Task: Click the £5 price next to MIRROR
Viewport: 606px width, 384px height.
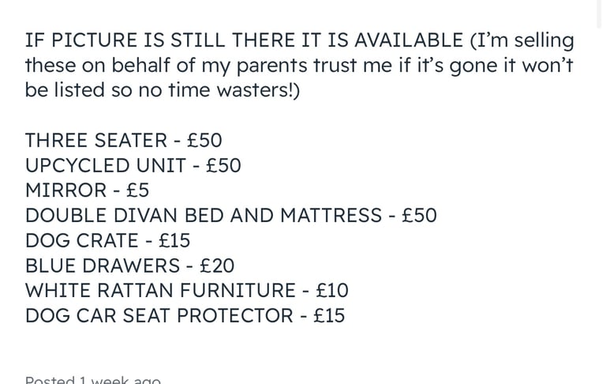Action: click(x=137, y=190)
